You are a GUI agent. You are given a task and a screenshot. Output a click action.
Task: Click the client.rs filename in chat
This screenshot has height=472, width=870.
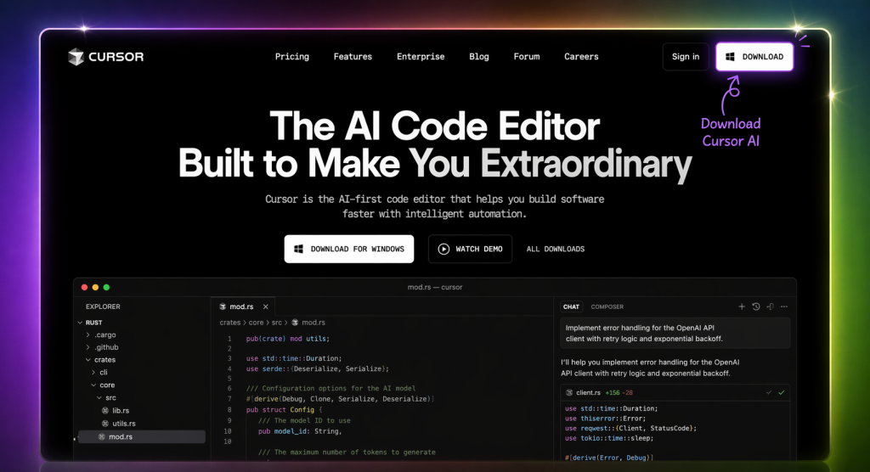click(588, 393)
